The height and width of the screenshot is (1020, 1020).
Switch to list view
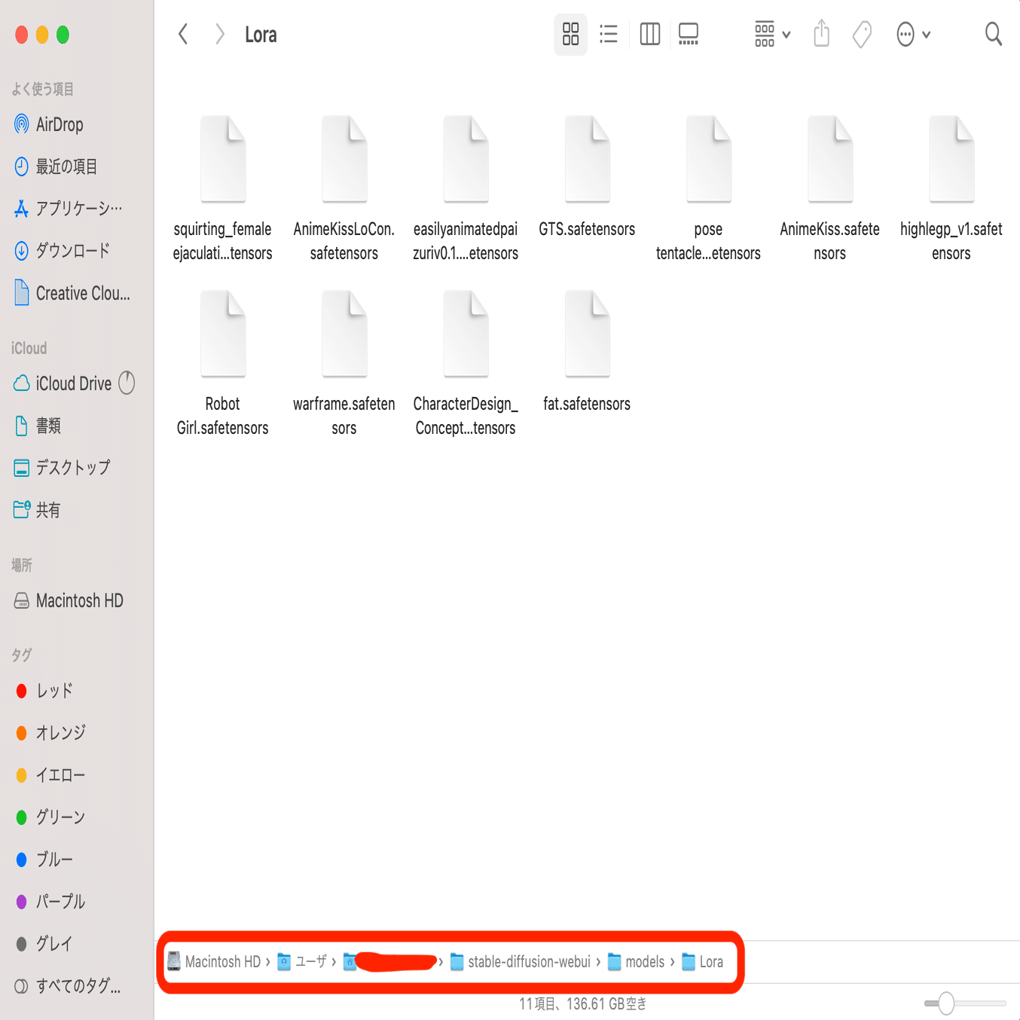(x=609, y=34)
